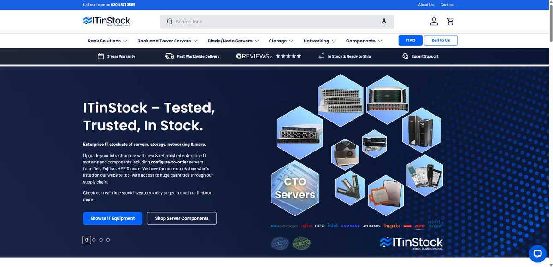The image size is (553, 267).
Task: Click the CPU processor hexagon image
Action: pyautogui.click(x=385, y=196)
